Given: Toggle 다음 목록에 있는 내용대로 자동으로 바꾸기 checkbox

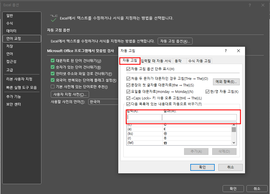Looking at the screenshot, I should coord(128,104).
